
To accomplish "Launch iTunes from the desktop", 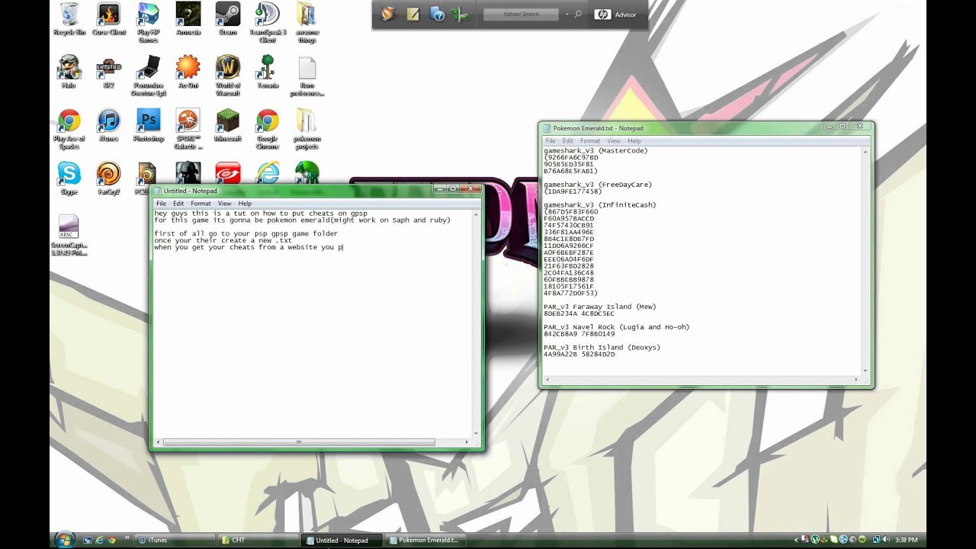I will (109, 125).
